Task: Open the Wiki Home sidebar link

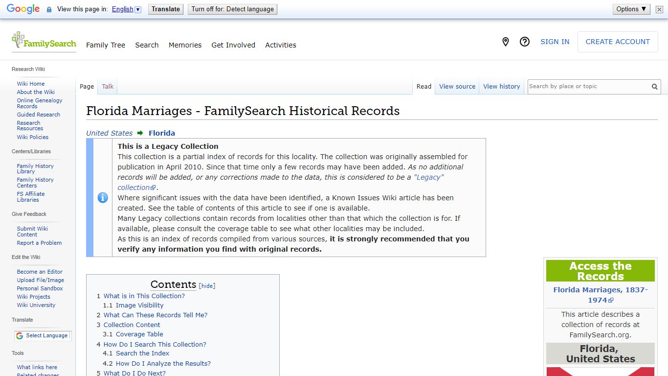Action: (31, 84)
